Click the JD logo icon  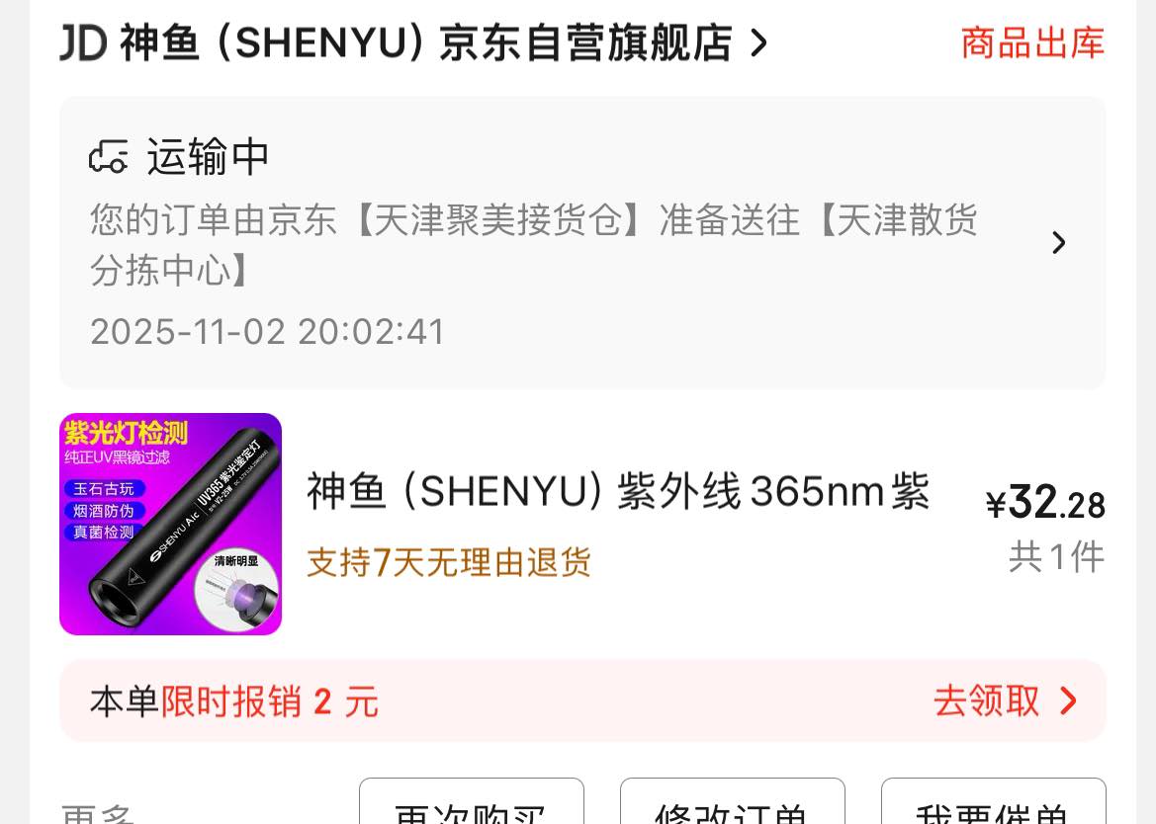tap(83, 42)
